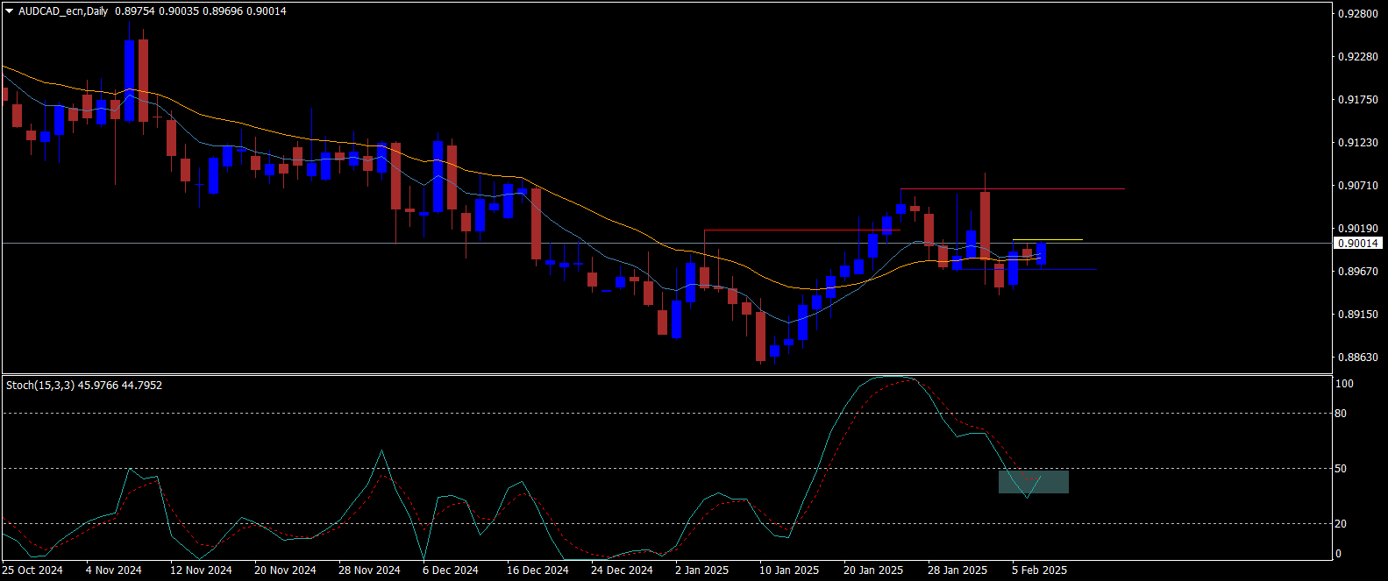Click the 6 Dec 2024 date label
Image resolution: width=1388 pixels, height=581 pixels.
pyautogui.click(x=451, y=570)
